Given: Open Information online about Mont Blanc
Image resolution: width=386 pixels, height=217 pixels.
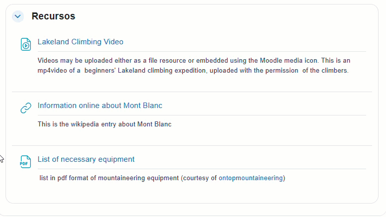Looking at the screenshot, I should 100,106.
